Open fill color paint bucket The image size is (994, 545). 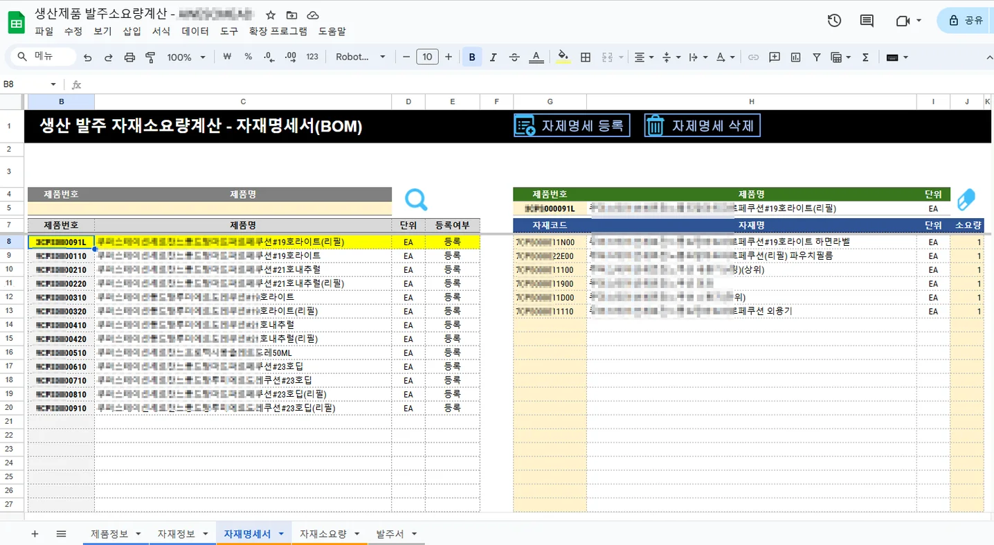click(x=563, y=57)
